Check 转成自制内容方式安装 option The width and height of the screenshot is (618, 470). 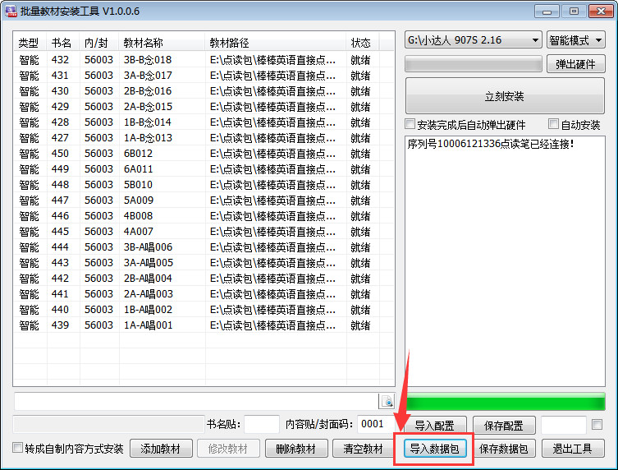pyautogui.click(x=18, y=449)
